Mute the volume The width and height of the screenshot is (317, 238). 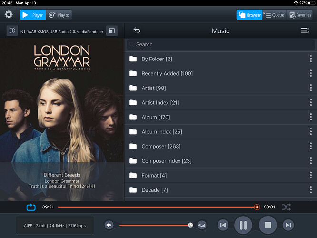[x=109, y=225]
